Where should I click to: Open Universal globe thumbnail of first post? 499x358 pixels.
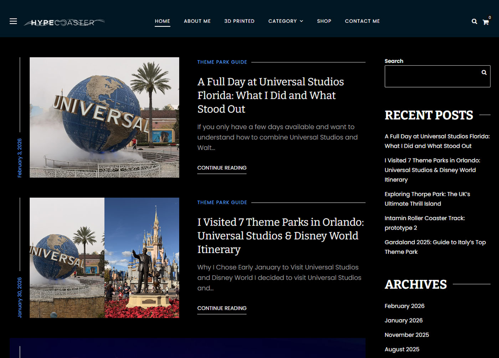(104, 117)
